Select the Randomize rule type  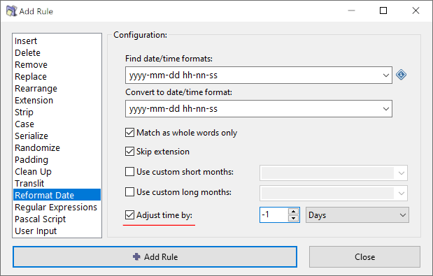click(57, 147)
